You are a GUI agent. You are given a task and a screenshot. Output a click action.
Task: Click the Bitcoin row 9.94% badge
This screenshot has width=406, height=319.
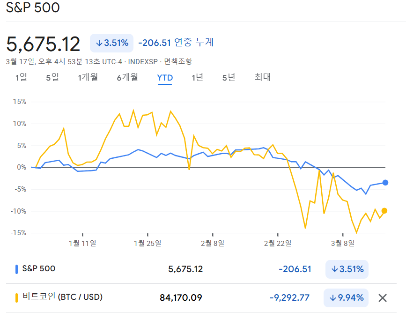click(x=346, y=298)
